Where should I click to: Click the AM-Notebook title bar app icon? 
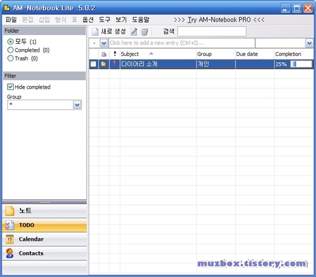click(x=7, y=8)
